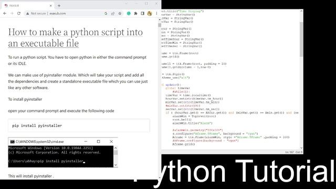Open the article title link about executable file
The width and height of the screenshot is (336, 189).
click(76, 38)
